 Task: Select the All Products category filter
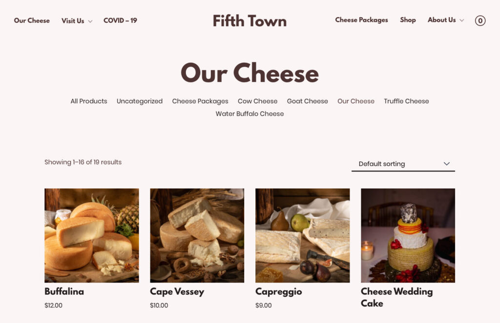(x=89, y=101)
